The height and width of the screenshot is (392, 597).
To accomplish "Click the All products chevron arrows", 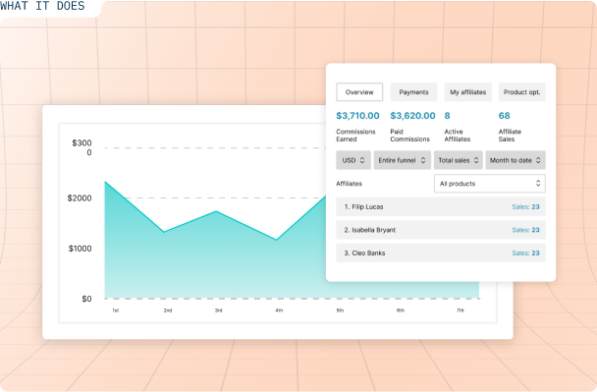I will coord(538,184).
